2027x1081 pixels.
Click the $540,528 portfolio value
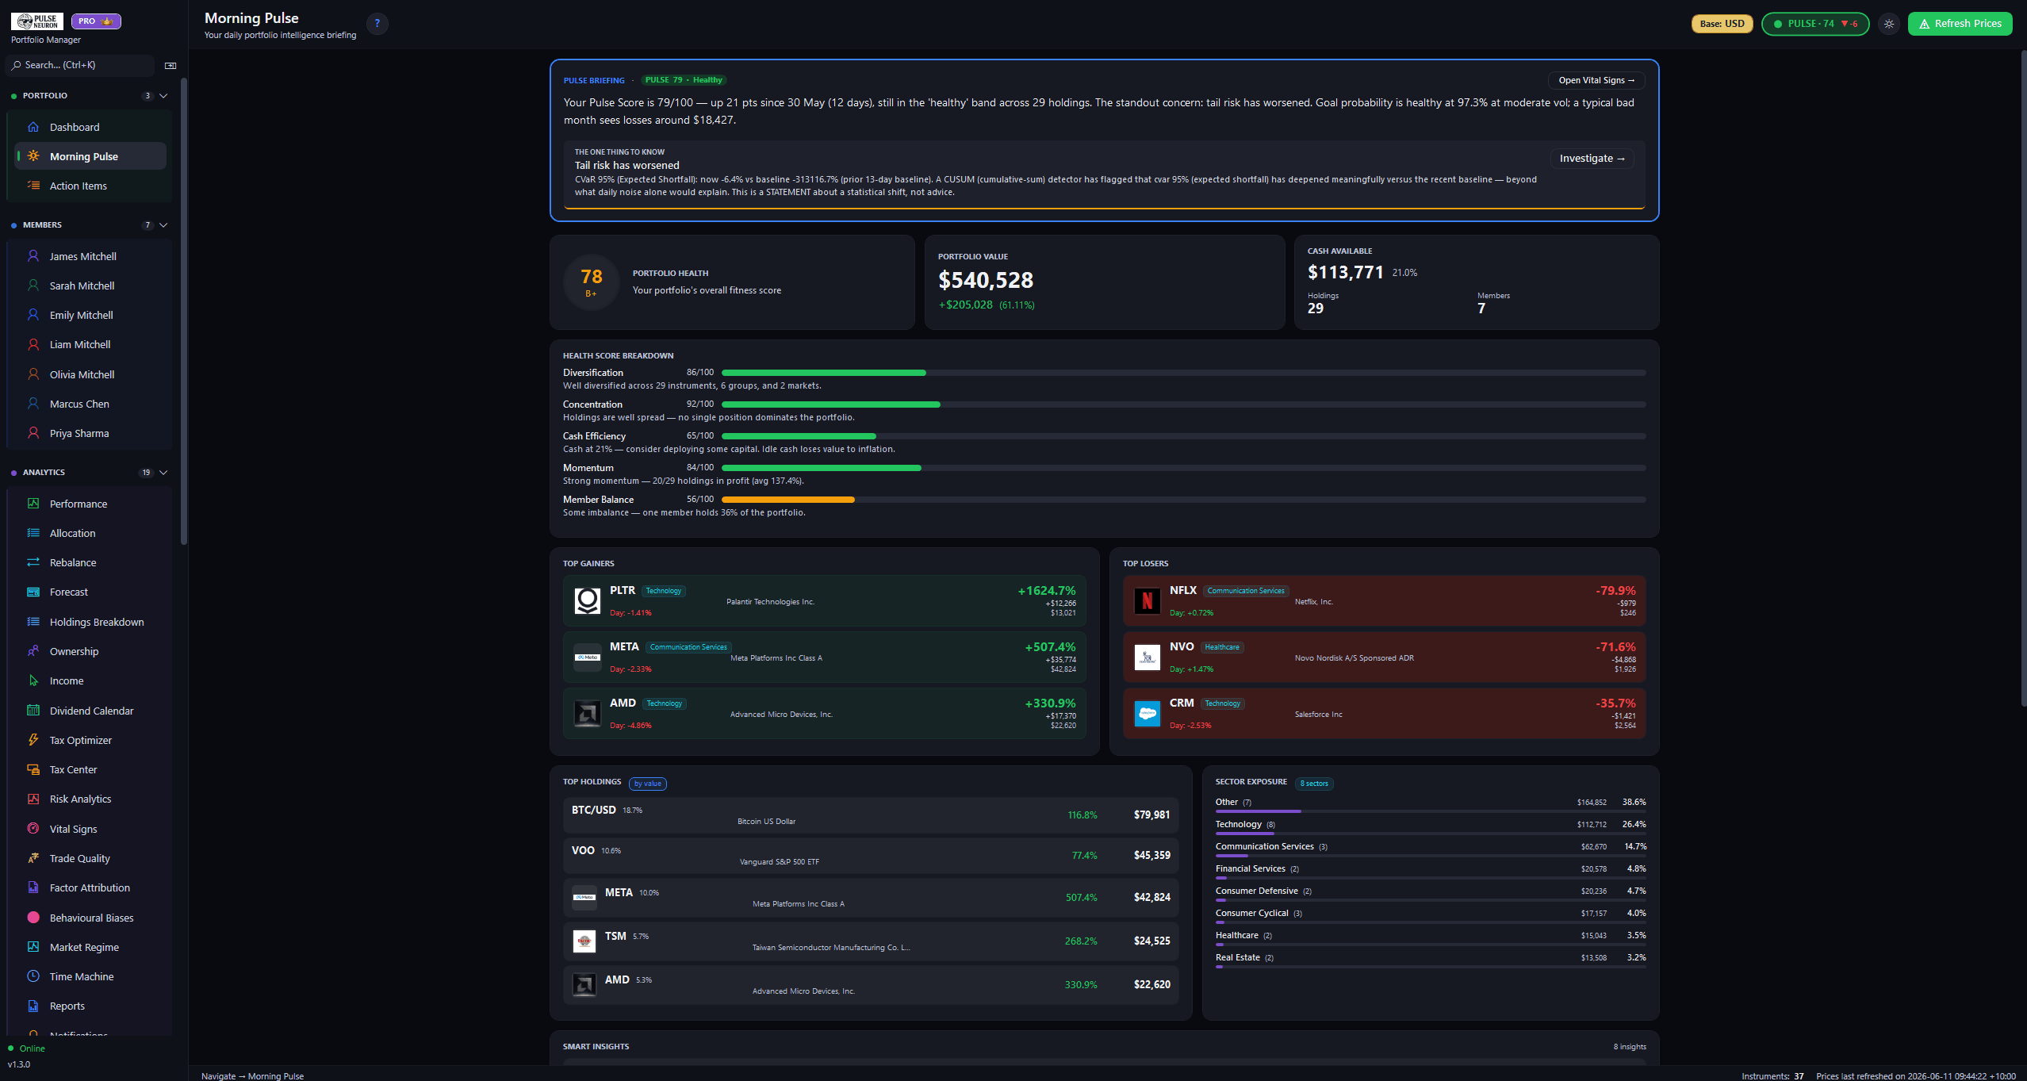(985, 280)
